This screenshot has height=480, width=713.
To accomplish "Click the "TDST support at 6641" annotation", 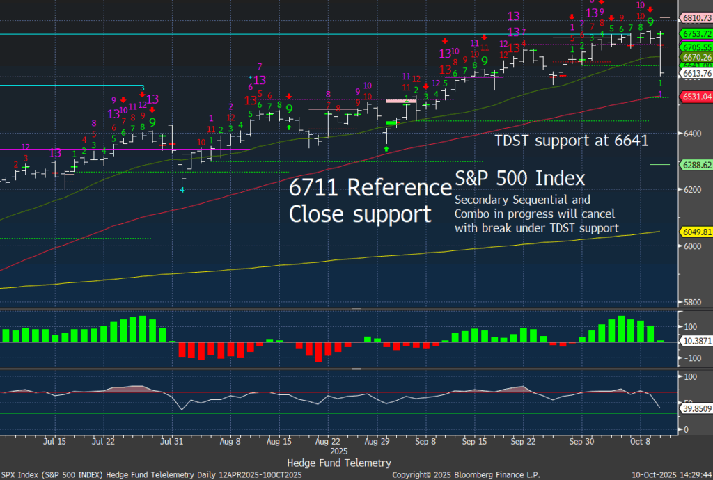I will coord(571,141).
